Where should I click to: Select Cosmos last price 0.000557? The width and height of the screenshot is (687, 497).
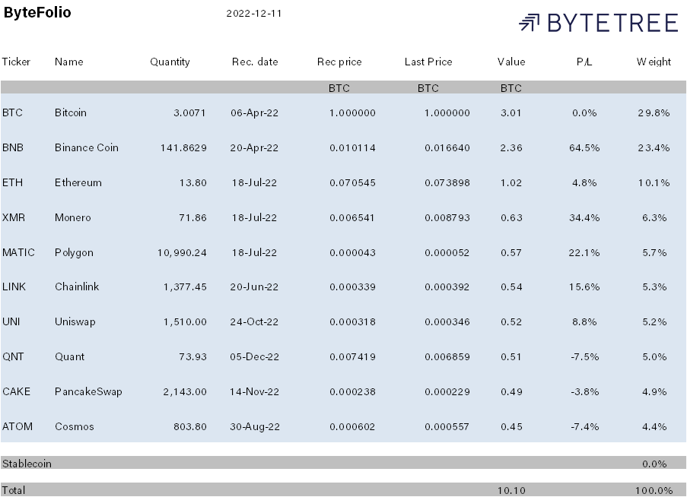click(447, 426)
